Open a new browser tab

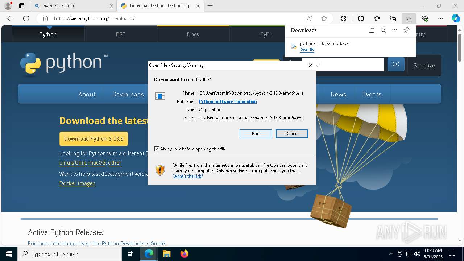(210, 6)
